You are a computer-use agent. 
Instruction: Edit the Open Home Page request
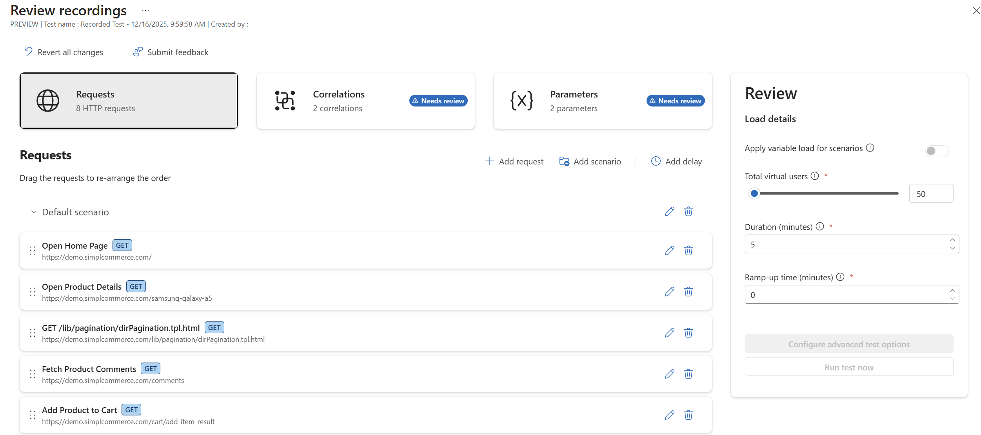(x=669, y=251)
